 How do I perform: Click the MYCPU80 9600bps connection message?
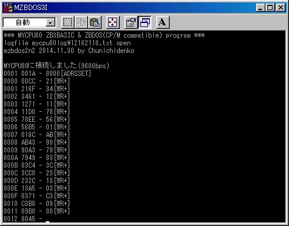pos(56,65)
